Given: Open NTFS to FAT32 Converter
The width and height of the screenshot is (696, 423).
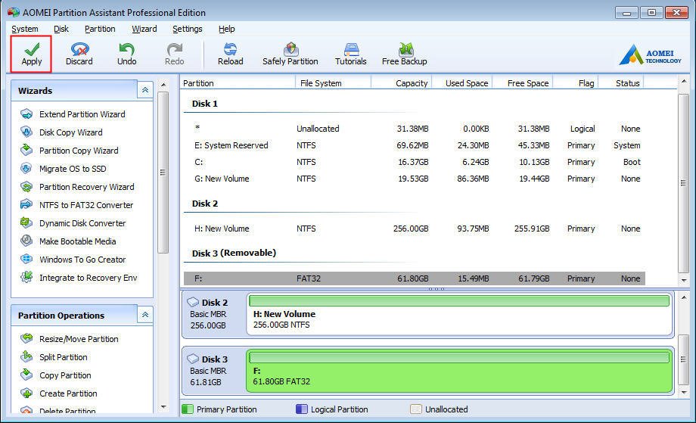Looking at the screenshot, I should click(x=86, y=205).
